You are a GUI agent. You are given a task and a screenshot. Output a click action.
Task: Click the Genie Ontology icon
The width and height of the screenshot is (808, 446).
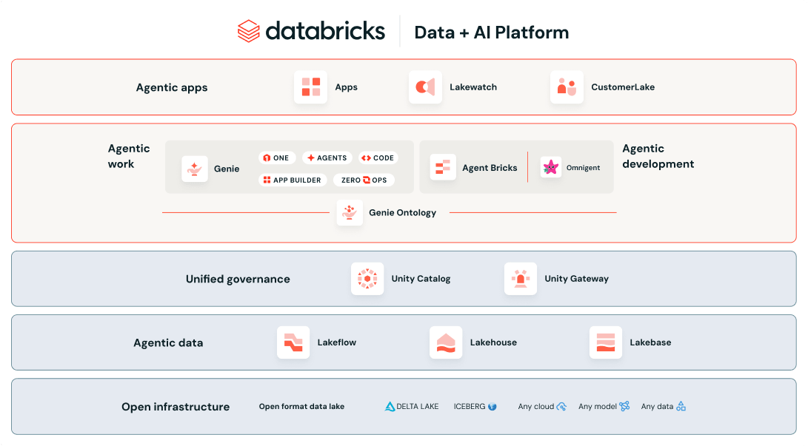[x=350, y=212]
